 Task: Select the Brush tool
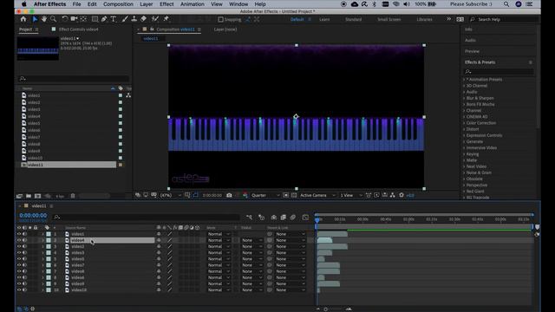click(125, 19)
